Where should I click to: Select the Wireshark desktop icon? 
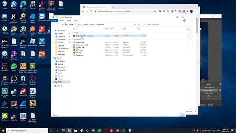pyautogui.click(x=23, y=105)
